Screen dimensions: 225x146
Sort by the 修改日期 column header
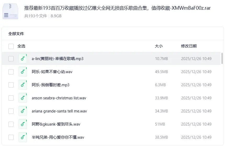[189, 46]
